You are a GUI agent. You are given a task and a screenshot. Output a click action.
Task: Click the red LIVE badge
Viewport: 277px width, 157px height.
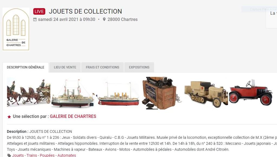click(x=39, y=11)
